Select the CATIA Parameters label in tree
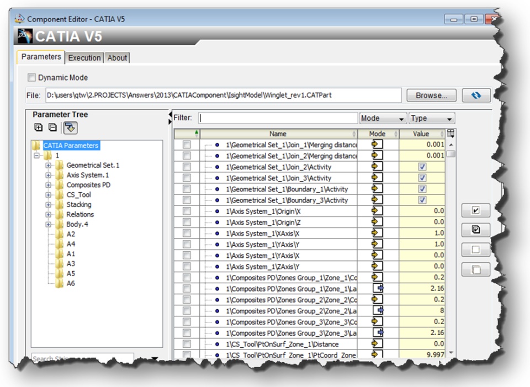This screenshot has width=530, height=387. click(71, 145)
